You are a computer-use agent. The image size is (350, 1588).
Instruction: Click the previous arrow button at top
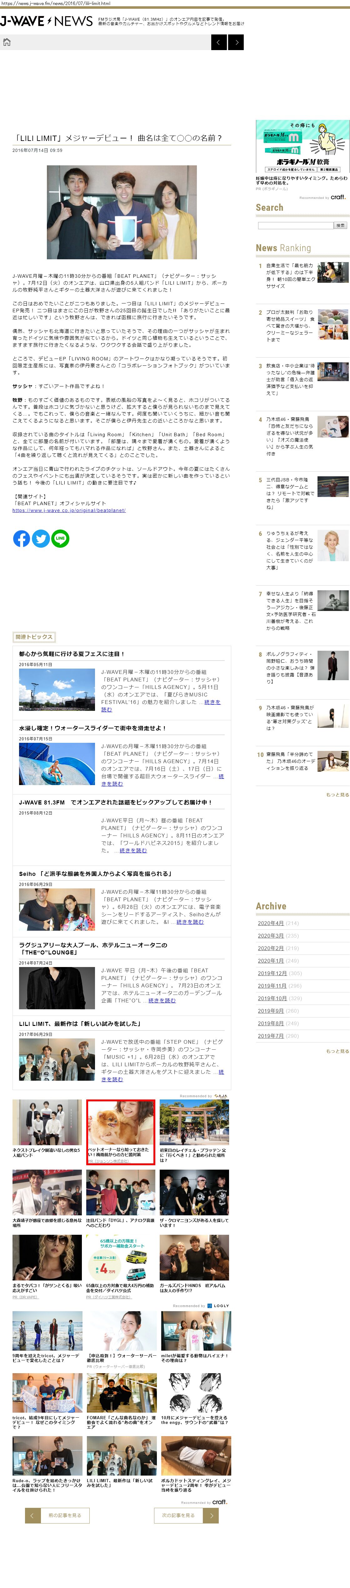(218, 42)
